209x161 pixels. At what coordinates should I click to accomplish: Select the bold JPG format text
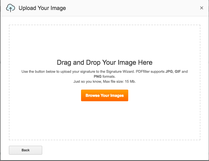[x=169, y=72]
